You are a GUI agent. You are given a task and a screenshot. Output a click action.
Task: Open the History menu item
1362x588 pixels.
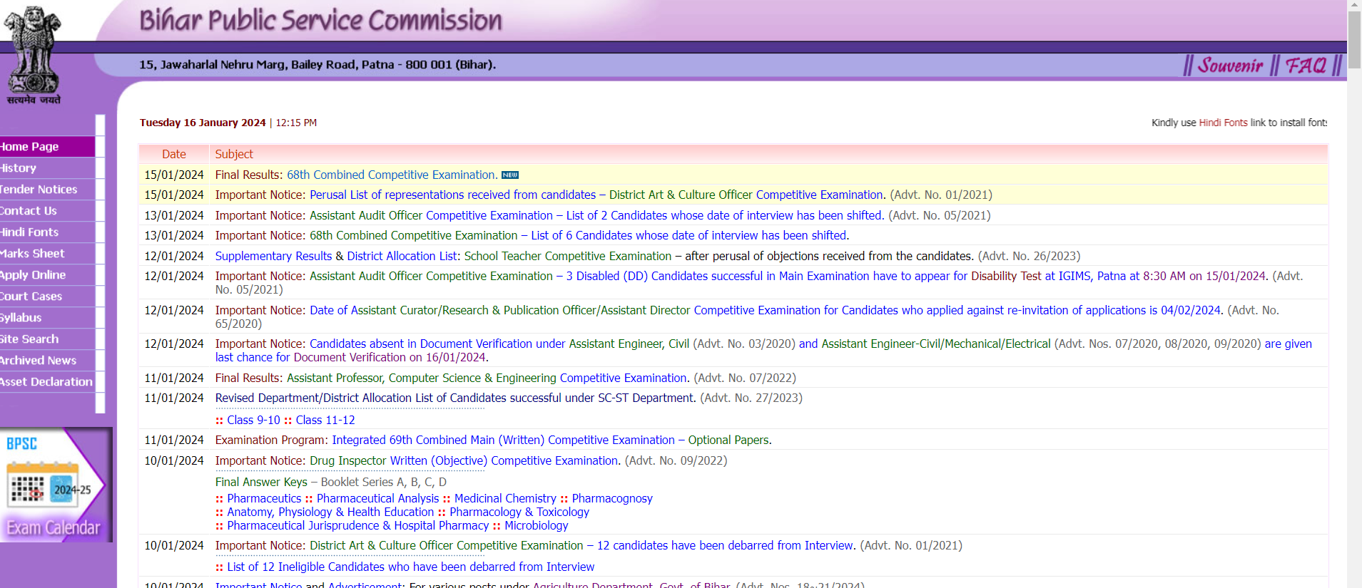pos(47,168)
